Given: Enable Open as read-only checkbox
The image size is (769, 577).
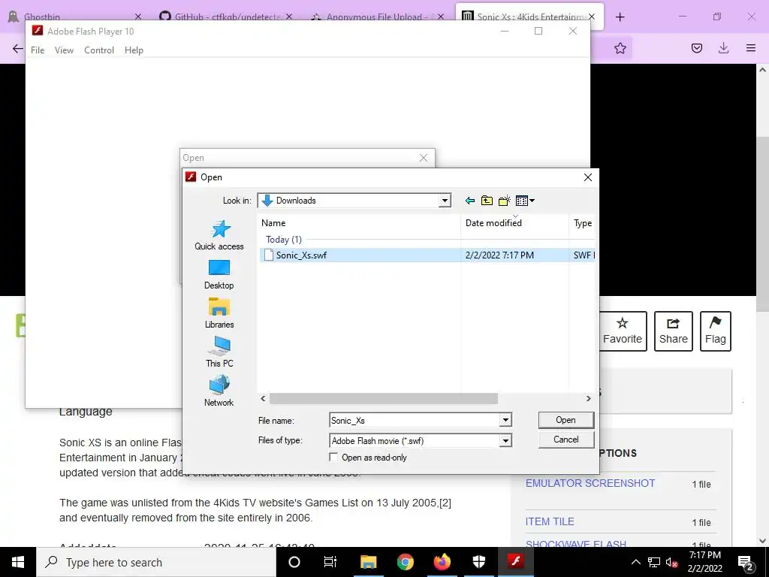Looking at the screenshot, I should (333, 458).
